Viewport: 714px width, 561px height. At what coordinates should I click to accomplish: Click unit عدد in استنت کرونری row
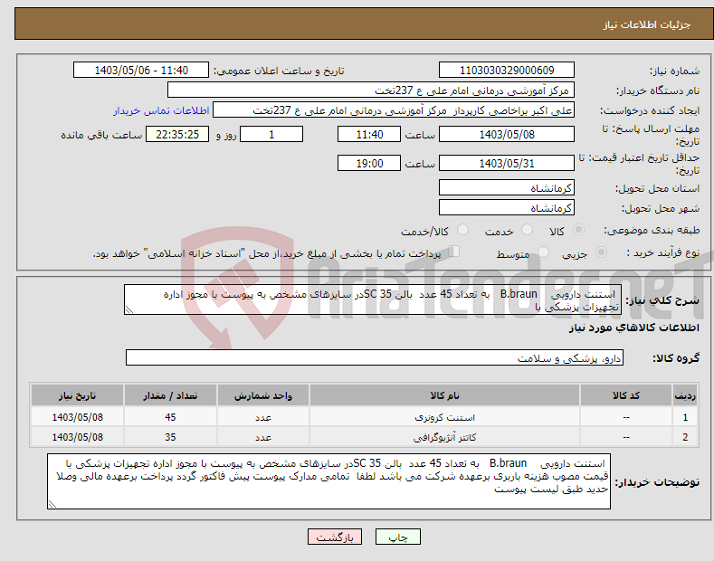coord(263,417)
